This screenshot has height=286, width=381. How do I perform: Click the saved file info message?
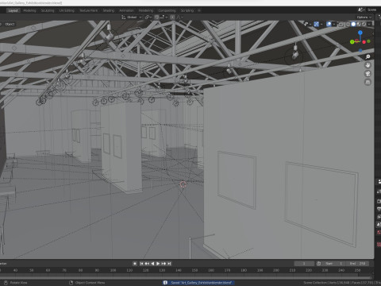point(198,283)
